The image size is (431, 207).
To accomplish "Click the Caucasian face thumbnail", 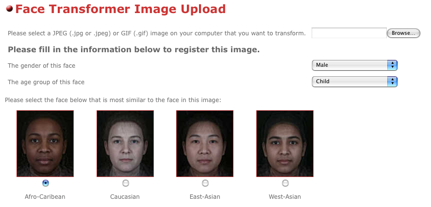I will click(x=125, y=144).
